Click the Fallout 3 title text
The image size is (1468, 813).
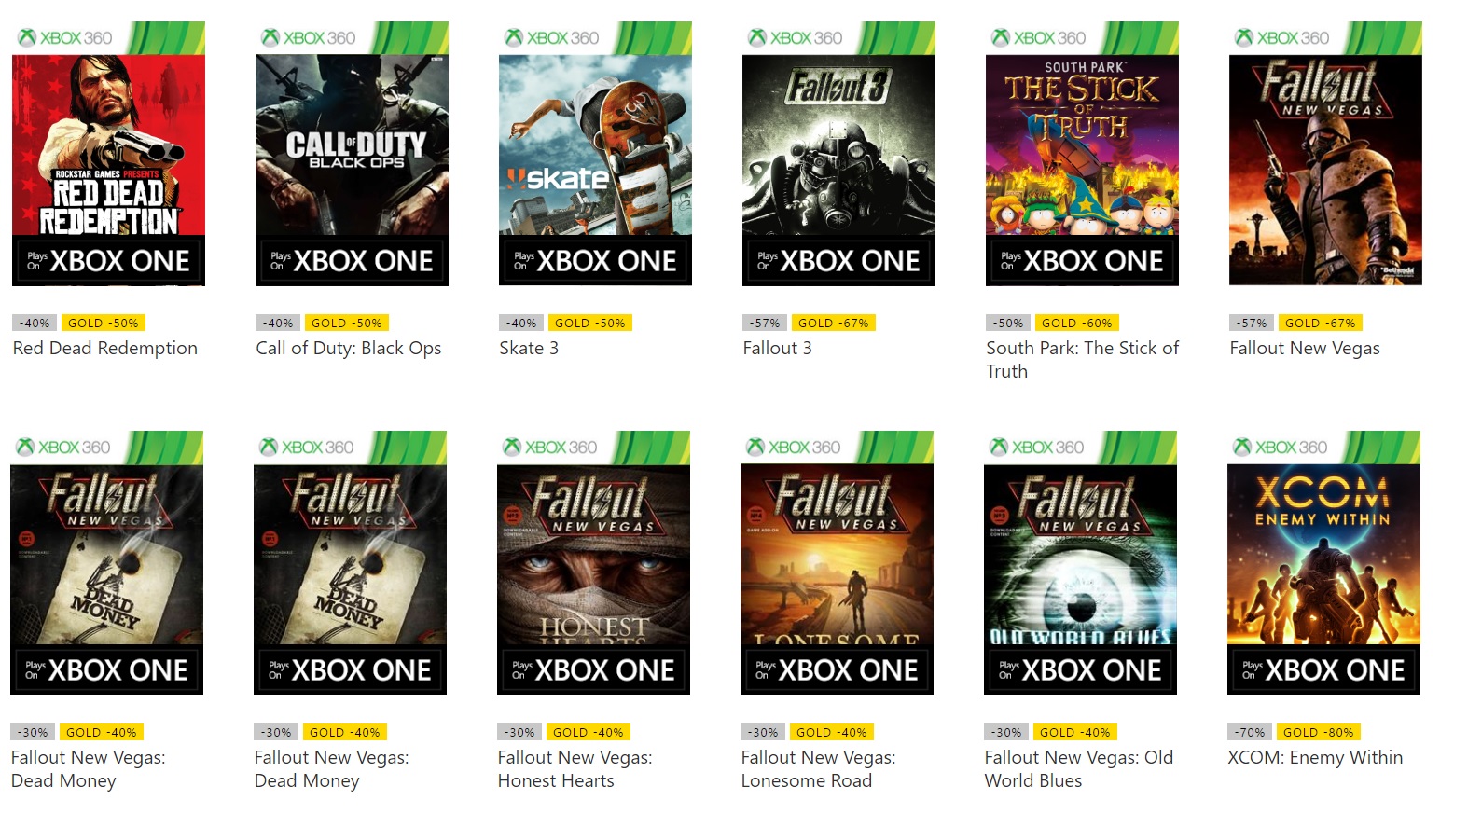click(777, 348)
